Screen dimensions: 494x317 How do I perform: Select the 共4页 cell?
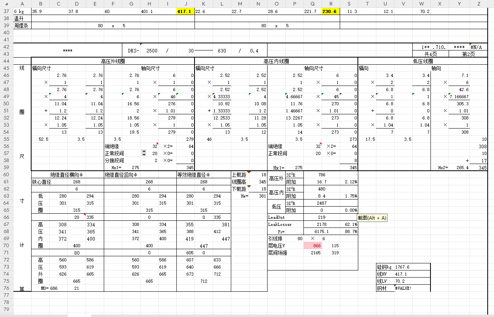pos(430,54)
